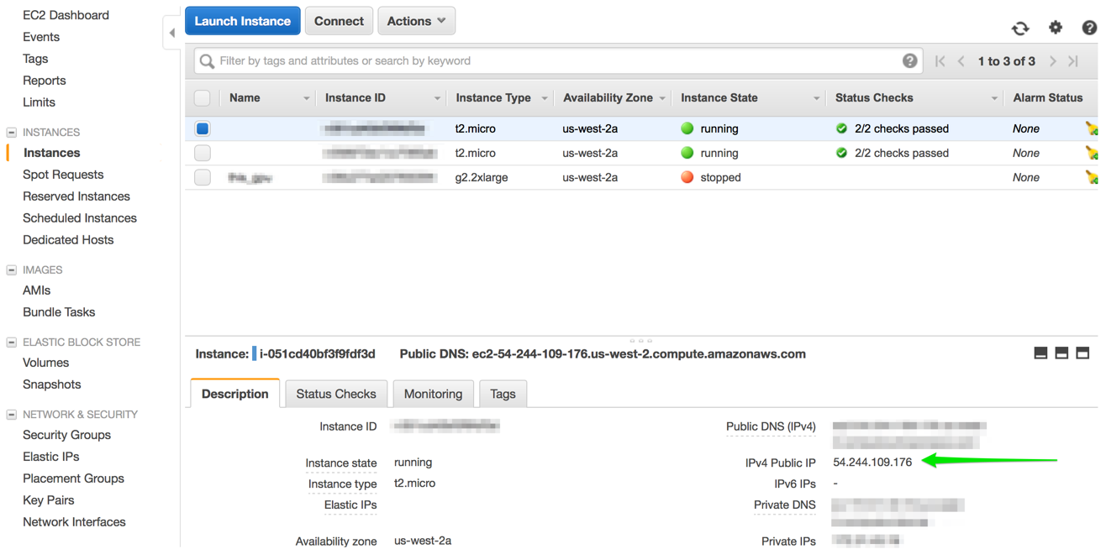Click checks passed icon in first row
The width and height of the screenshot is (1106, 549).
pos(841,128)
